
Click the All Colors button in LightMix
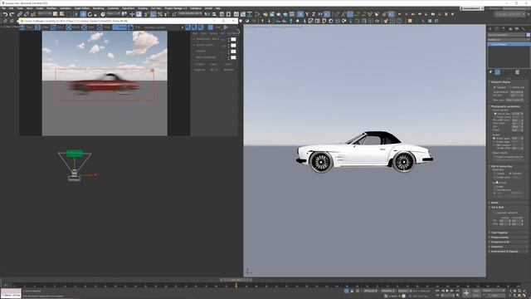coord(229,70)
